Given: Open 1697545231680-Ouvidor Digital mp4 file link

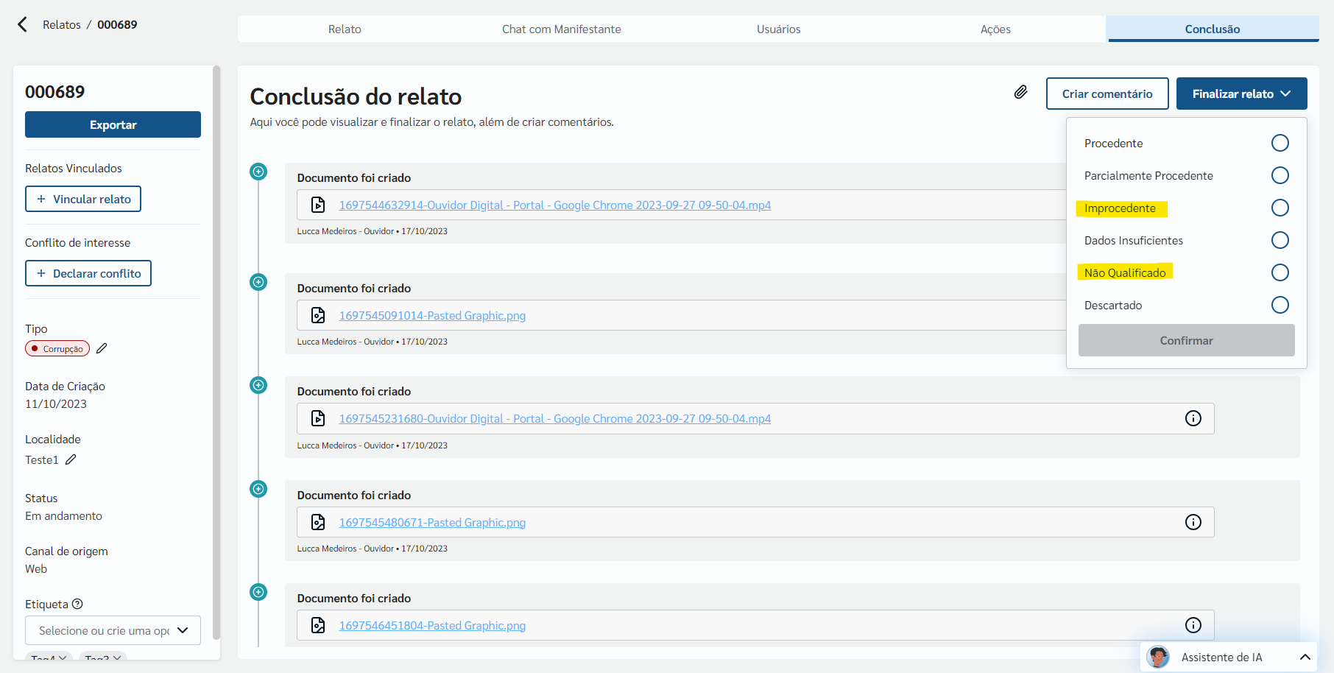Looking at the screenshot, I should [555, 418].
